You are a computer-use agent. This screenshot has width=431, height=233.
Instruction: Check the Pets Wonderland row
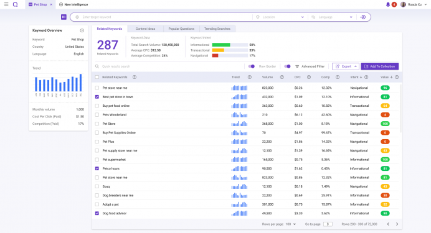(x=97, y=115)
